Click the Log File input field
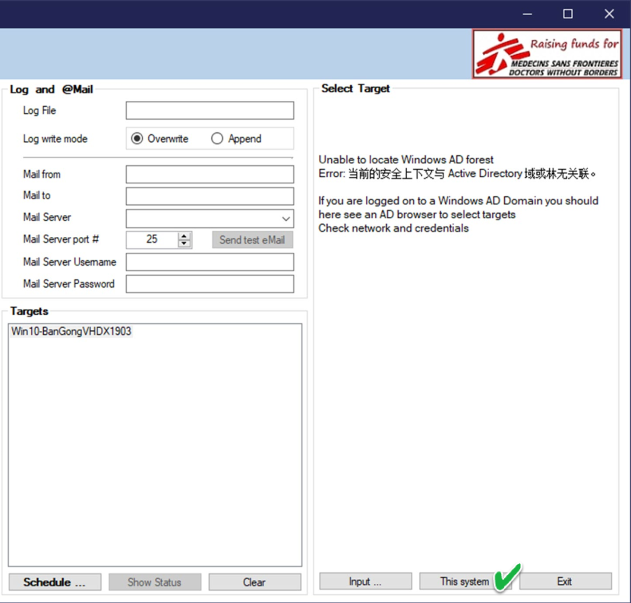 point(210,110)
